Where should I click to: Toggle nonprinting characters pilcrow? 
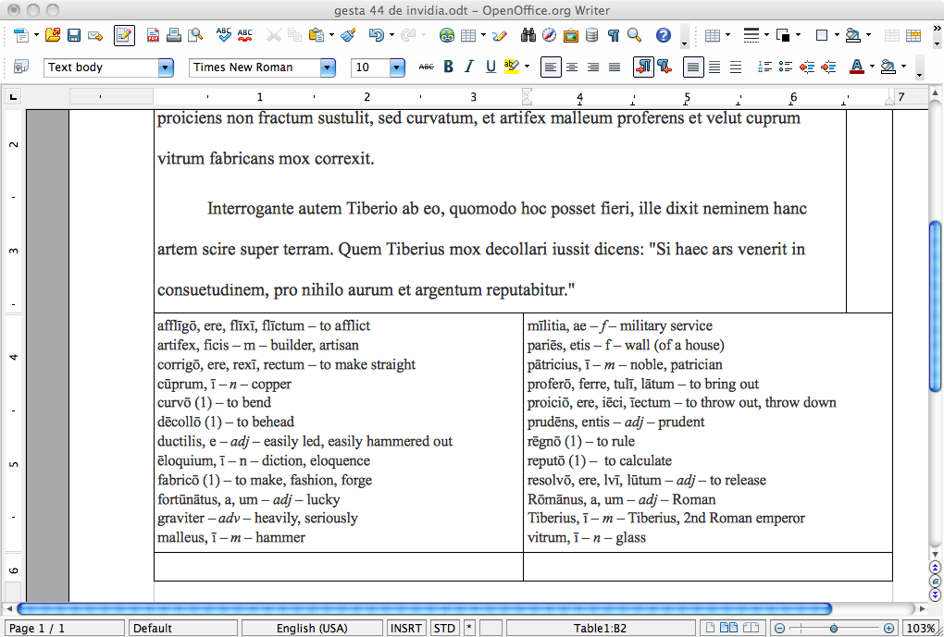(613, 36)
